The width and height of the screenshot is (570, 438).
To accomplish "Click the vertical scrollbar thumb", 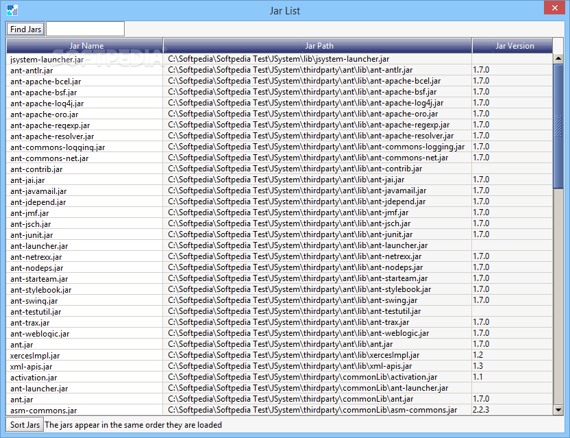I will point(558,126).
